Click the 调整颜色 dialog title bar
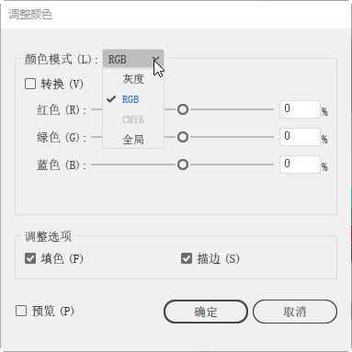Viewport: 352px width, 352px height. point(176,15)
